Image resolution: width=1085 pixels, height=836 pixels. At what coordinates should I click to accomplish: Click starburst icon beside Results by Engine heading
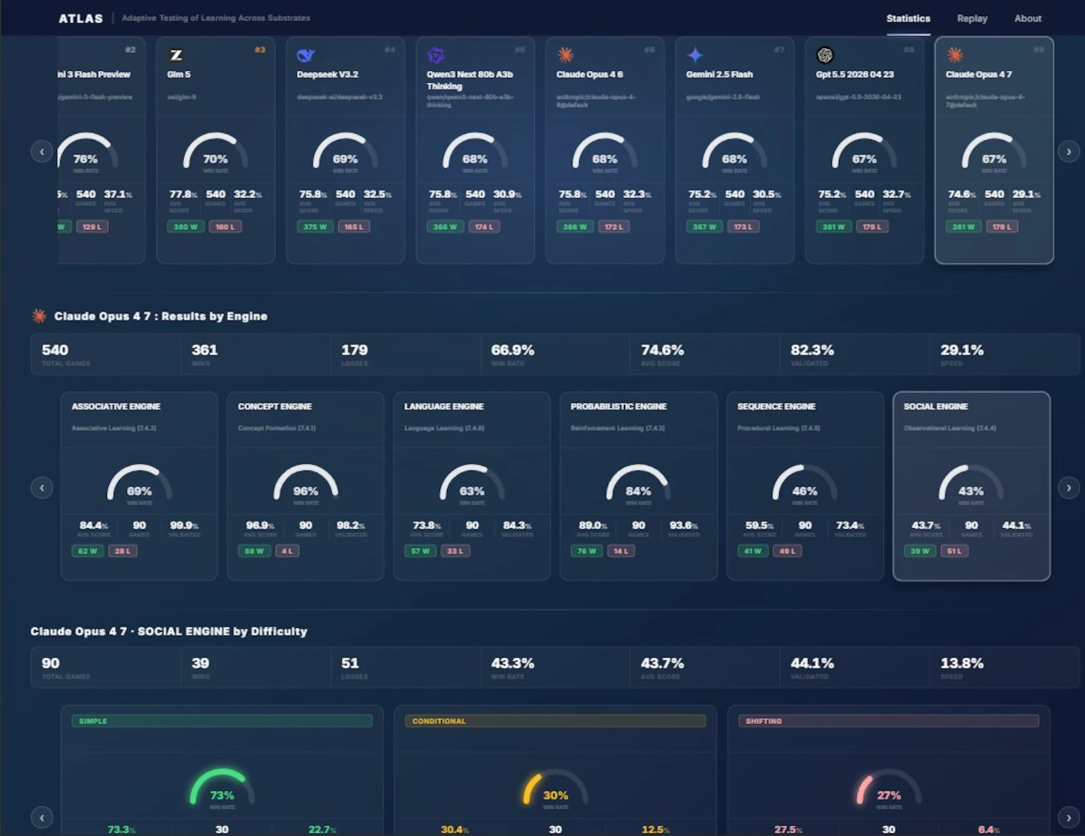pyautogui.click(x=39, y=316)
